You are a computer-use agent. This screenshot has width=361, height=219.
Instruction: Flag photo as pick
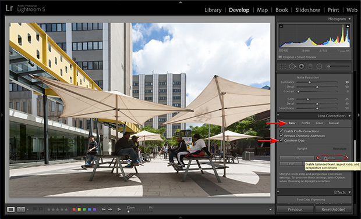click(35, 209)
